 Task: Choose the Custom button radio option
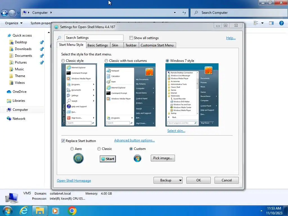coord(131,149)
